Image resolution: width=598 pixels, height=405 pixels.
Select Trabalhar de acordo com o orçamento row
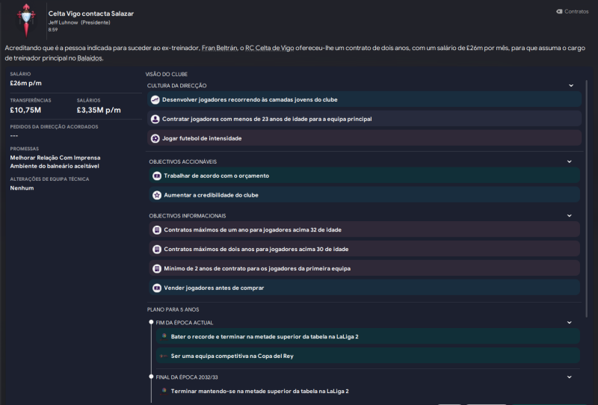coord(364,176)
